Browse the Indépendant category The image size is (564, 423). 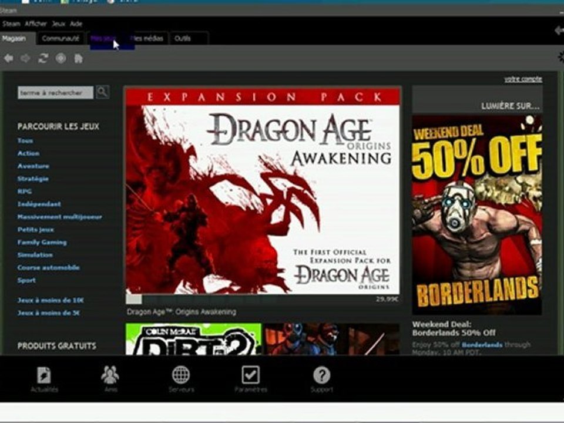pyautogui.click(x=39, y=204)
